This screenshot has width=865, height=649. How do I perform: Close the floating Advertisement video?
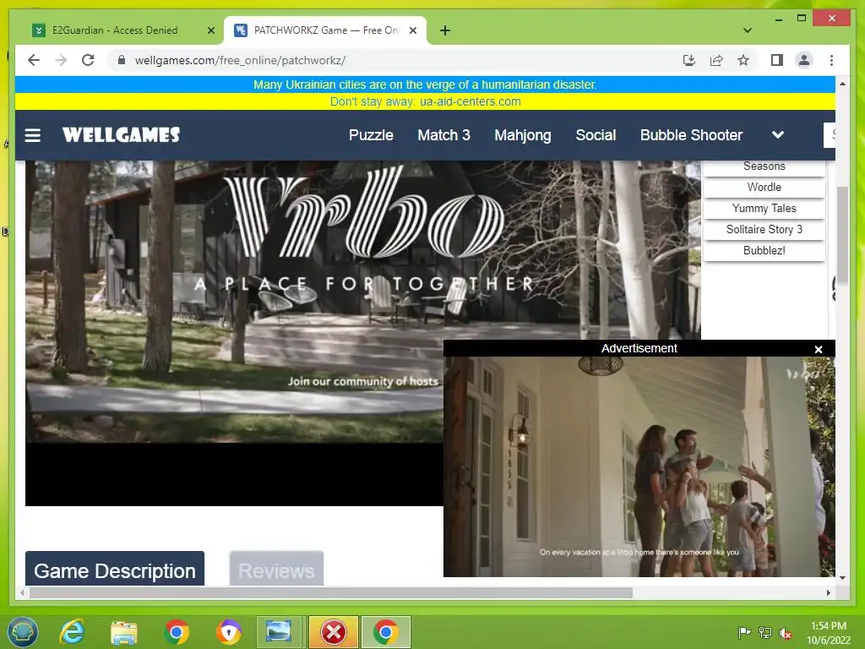[x=818, y=349]
